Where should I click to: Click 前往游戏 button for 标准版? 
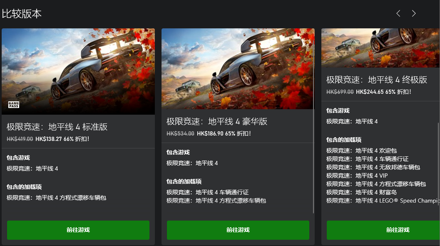(x=78, y=230)
